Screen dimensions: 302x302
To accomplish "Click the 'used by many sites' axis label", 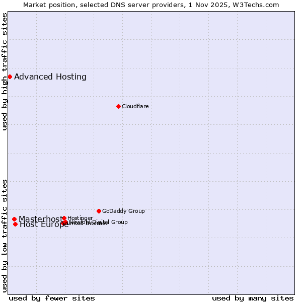I will [x=253, y=298].
